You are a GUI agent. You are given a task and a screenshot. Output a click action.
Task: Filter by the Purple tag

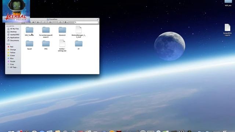11,61
